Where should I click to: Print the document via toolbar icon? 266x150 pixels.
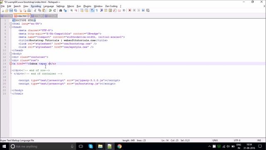click(x=29, y=10)
